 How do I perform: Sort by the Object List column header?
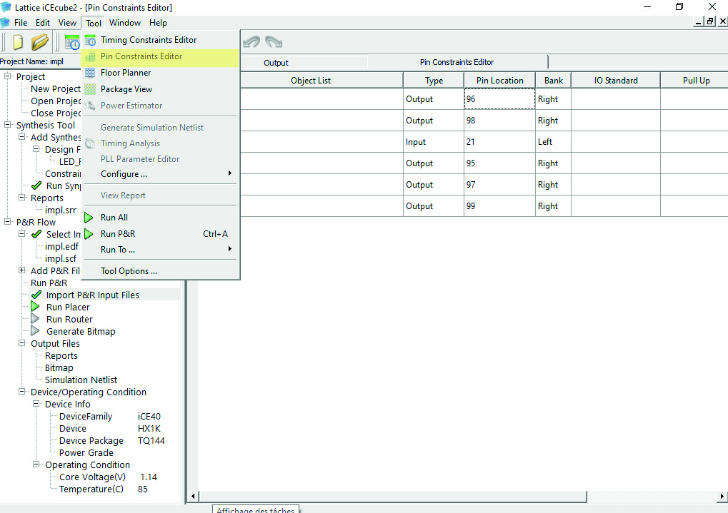311,80
